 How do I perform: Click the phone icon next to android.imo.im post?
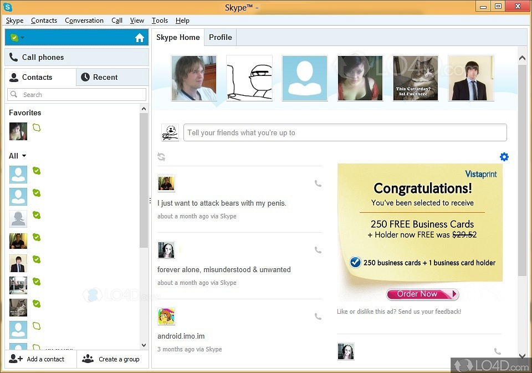tap(318, 316)
